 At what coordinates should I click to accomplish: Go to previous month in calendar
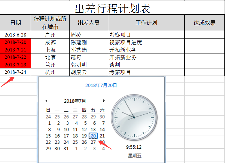46,101
